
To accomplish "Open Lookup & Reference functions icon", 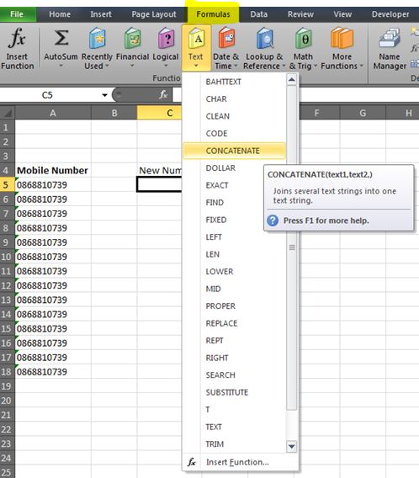I will (x=264, y=39).
